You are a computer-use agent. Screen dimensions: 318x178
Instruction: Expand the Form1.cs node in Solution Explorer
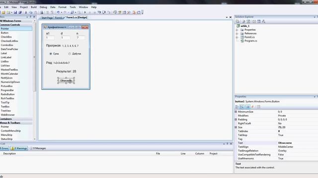click(237, 37)
